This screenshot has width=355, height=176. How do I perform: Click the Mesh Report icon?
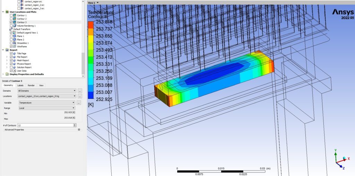click(x=15, y=60)
